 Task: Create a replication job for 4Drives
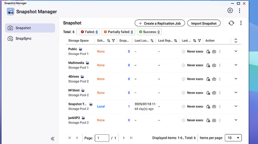pos(208,79)
